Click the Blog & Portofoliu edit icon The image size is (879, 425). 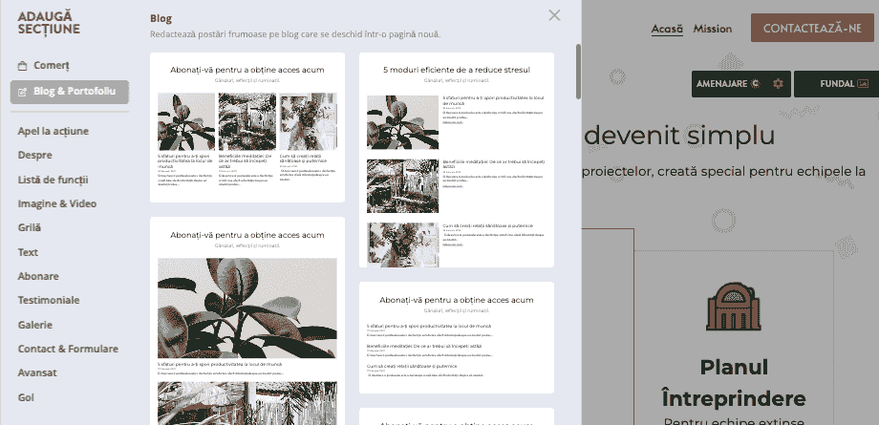[23, 92]
